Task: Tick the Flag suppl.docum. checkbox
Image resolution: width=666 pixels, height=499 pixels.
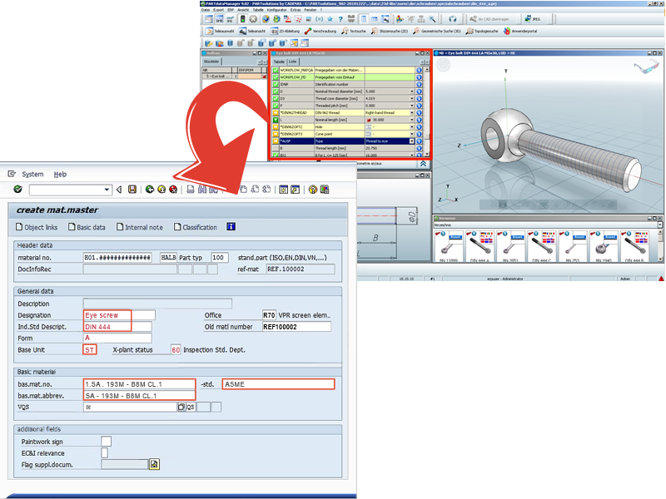Action: coord(125,464)
